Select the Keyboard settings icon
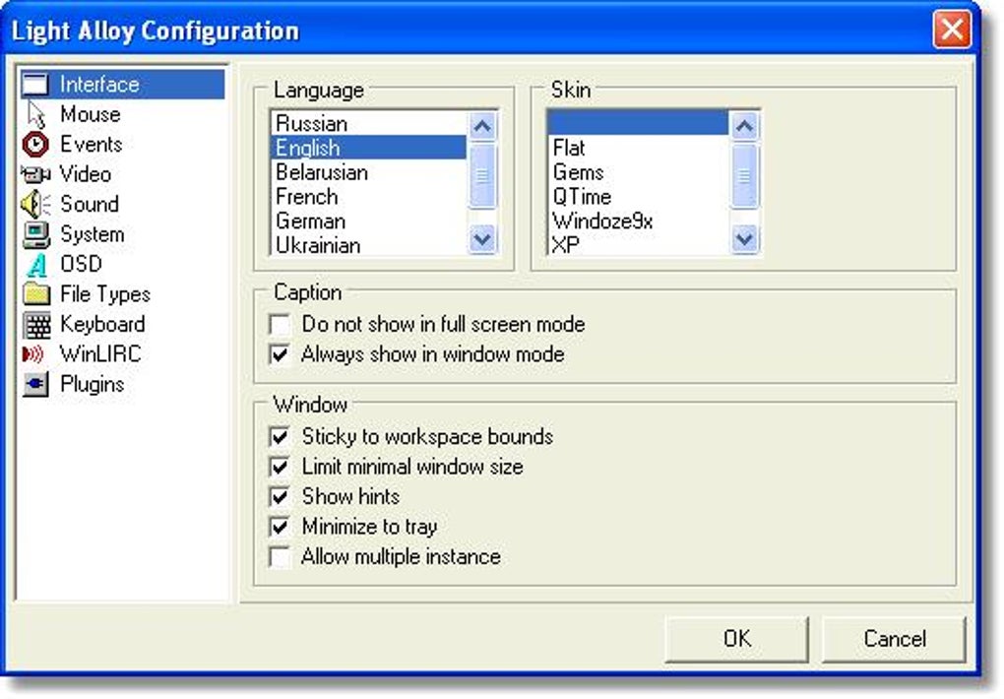Viewport: 1004px width, 699px height. coord(36,325)
